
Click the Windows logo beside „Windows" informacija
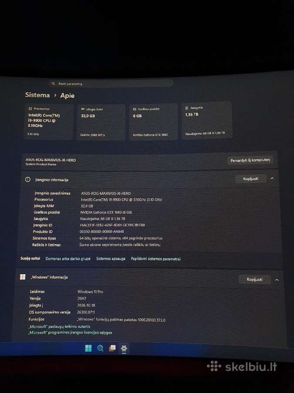23,277
